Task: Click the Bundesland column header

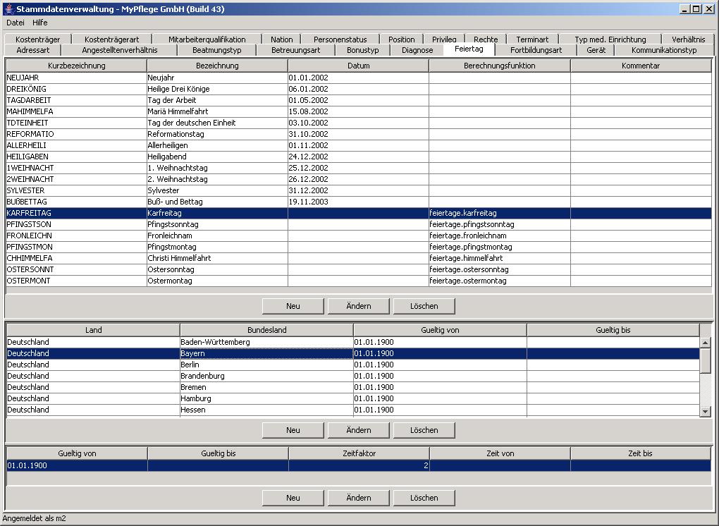Action: point(267,330)
